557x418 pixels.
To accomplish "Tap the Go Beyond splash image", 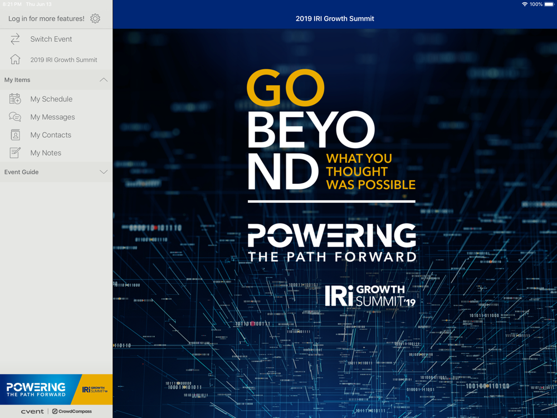I will coord(335,223).
